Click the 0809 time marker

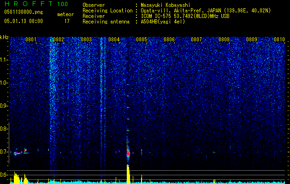252,40
